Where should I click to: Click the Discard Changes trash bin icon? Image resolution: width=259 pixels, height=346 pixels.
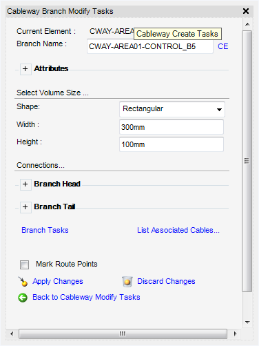coord(127,282)
